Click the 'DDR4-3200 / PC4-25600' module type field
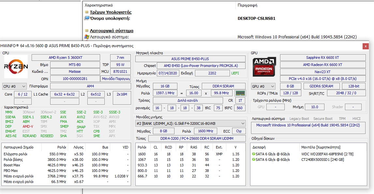 (x=197, y=138)
